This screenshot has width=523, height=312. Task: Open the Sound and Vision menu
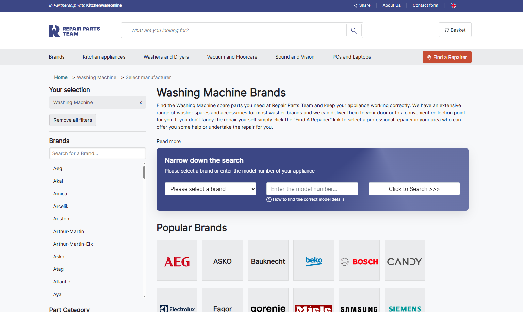coord(295,57)
